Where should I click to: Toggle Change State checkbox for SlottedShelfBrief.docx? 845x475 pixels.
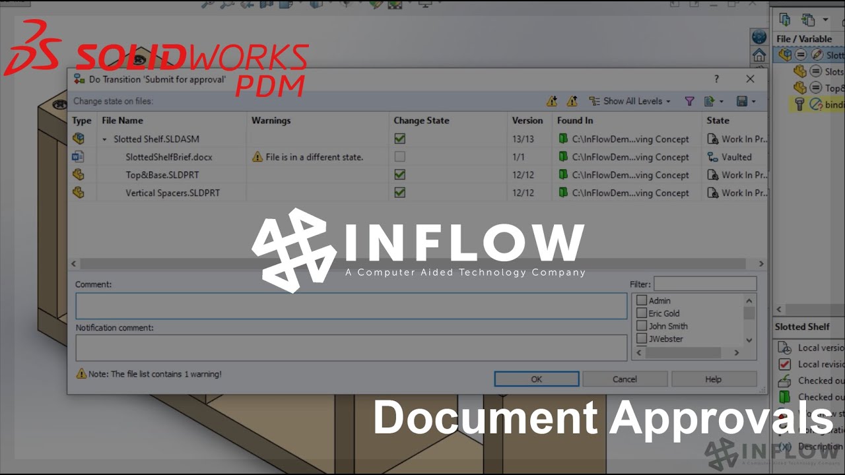coord(399,157)
